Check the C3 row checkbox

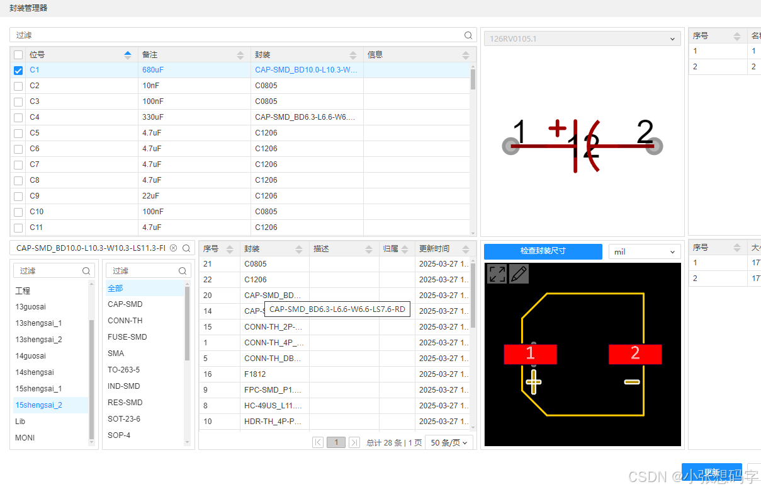[x=18, y=102]
